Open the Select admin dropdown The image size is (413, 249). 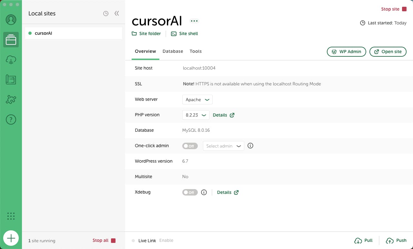coord(224,146)
